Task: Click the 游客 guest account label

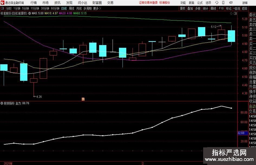Action: point(245,3)
